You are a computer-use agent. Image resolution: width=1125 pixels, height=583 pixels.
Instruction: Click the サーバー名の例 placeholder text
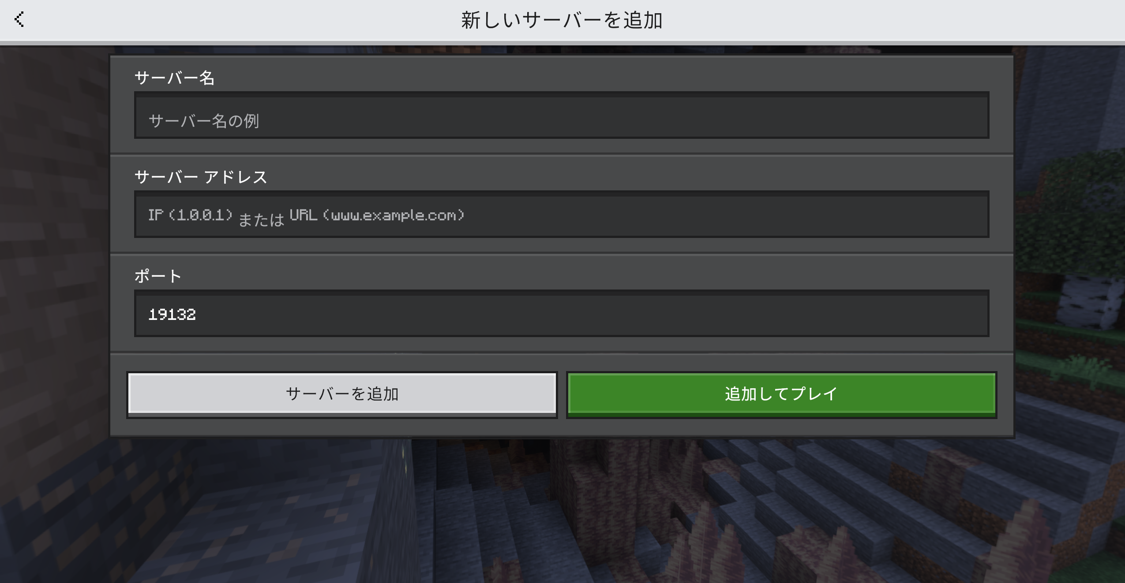(x=204, y=121)
